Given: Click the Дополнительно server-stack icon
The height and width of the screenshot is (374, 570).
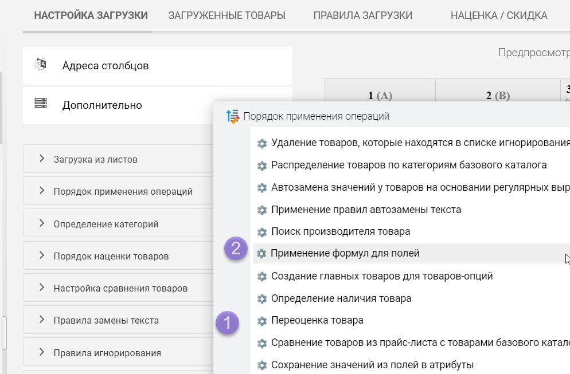Looking at the screenshot, I should click(x=41, y=103).
